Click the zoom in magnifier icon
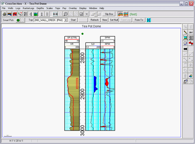Screen dimensions: 195x144 [x=66, y=14]
